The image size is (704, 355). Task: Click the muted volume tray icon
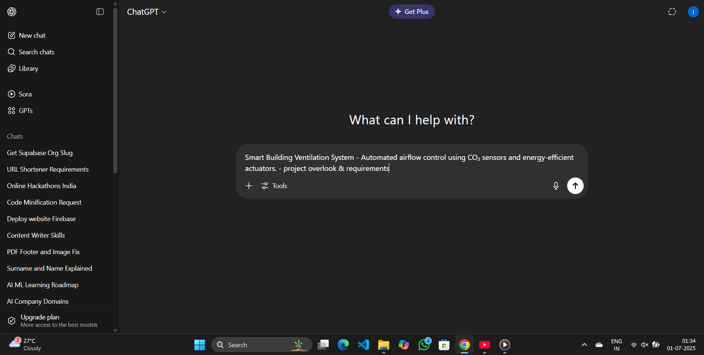(645, 345)
